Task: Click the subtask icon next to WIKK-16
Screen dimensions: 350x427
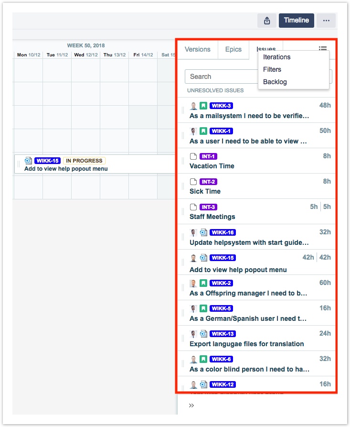Action: coord(203,232)
